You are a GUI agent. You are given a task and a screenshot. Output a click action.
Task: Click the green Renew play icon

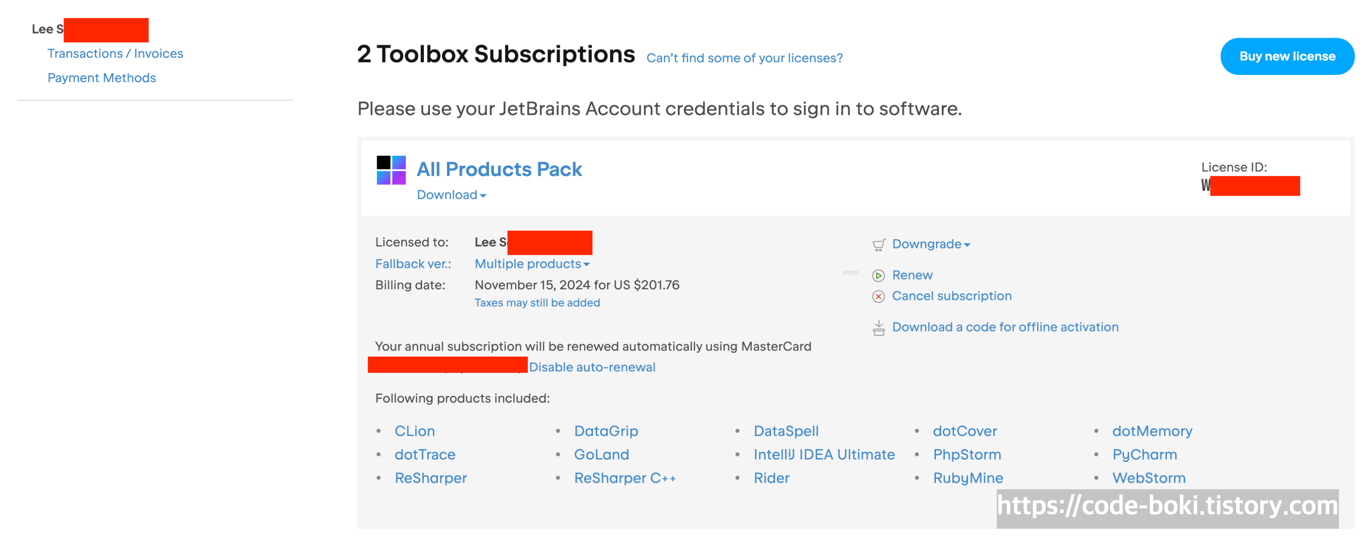click(878, 275)
